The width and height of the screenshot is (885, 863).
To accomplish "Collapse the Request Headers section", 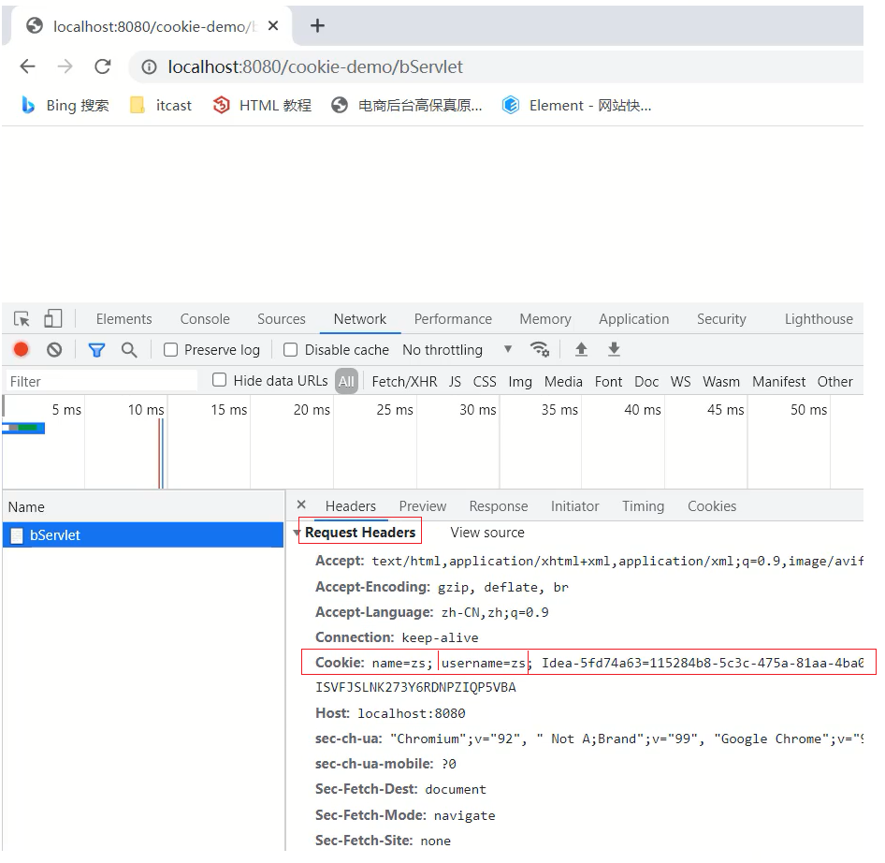I will [x=297, y=533].
